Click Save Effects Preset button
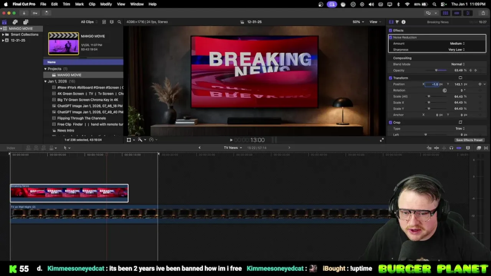The width and height of the screenshot is (491, 276). (x=469, y=140)
